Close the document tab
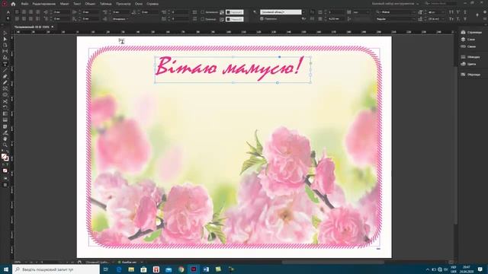Screen dimensions: 488x274 pos(53,27)
